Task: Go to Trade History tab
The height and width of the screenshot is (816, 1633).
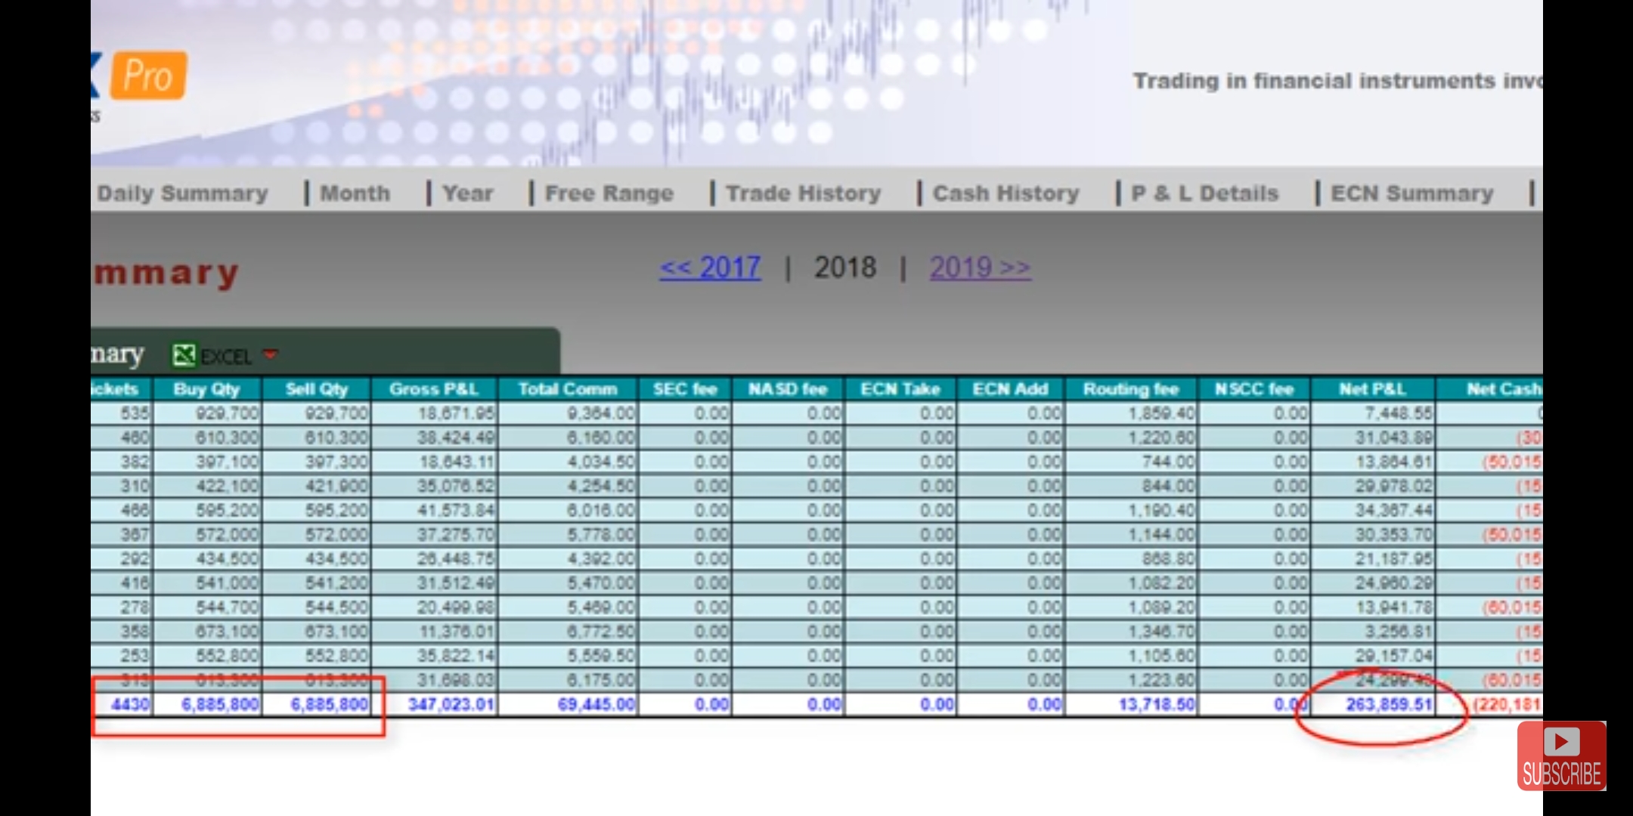Action: click(x=803, y=193)
